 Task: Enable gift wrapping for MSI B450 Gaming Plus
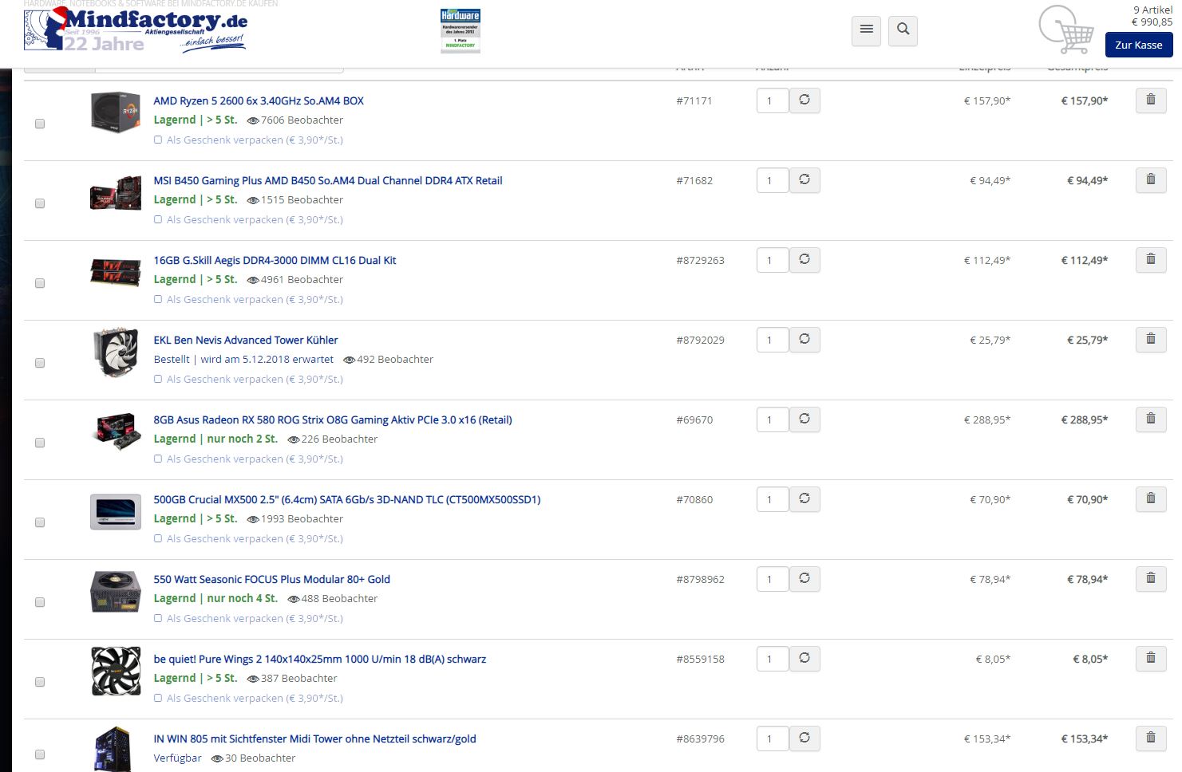158,219
